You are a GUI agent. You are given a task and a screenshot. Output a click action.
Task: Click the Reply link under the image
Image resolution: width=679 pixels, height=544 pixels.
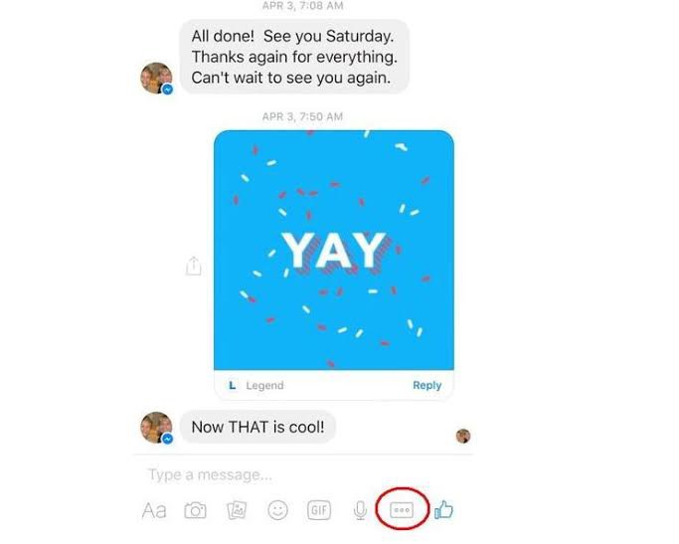(426, 385)
